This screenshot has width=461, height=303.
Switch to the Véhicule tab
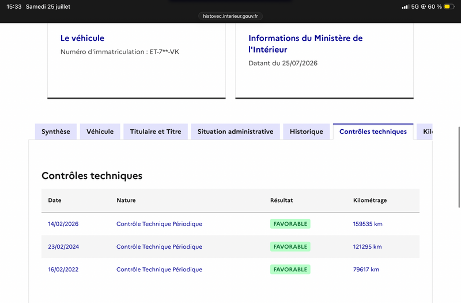coord(100,132)
